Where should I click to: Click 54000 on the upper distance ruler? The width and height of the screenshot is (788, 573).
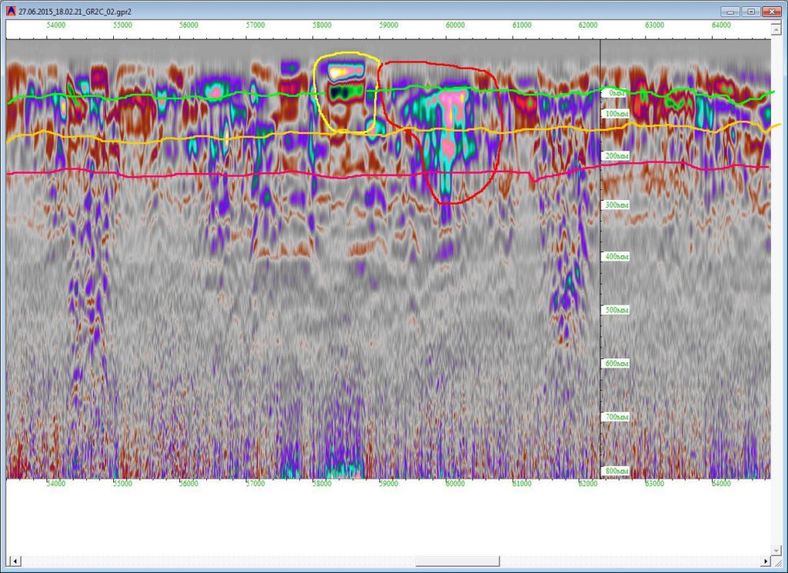[55, 25]
